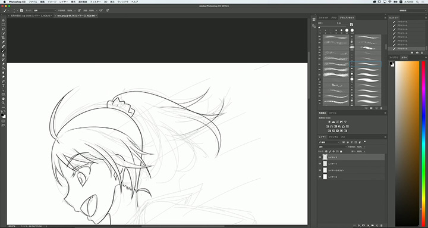Delete the layer using the Layers trash icon
428x228 pixels.
(x=382, y=226)
